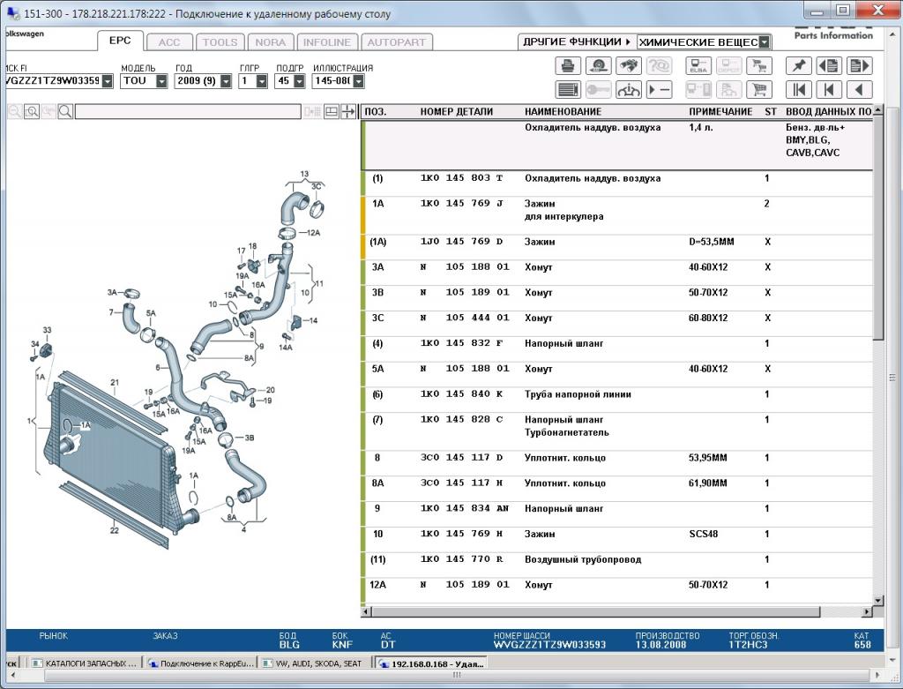
Task: Select part number 1K0 145 834 AN
Action: [x=464, y=508]
